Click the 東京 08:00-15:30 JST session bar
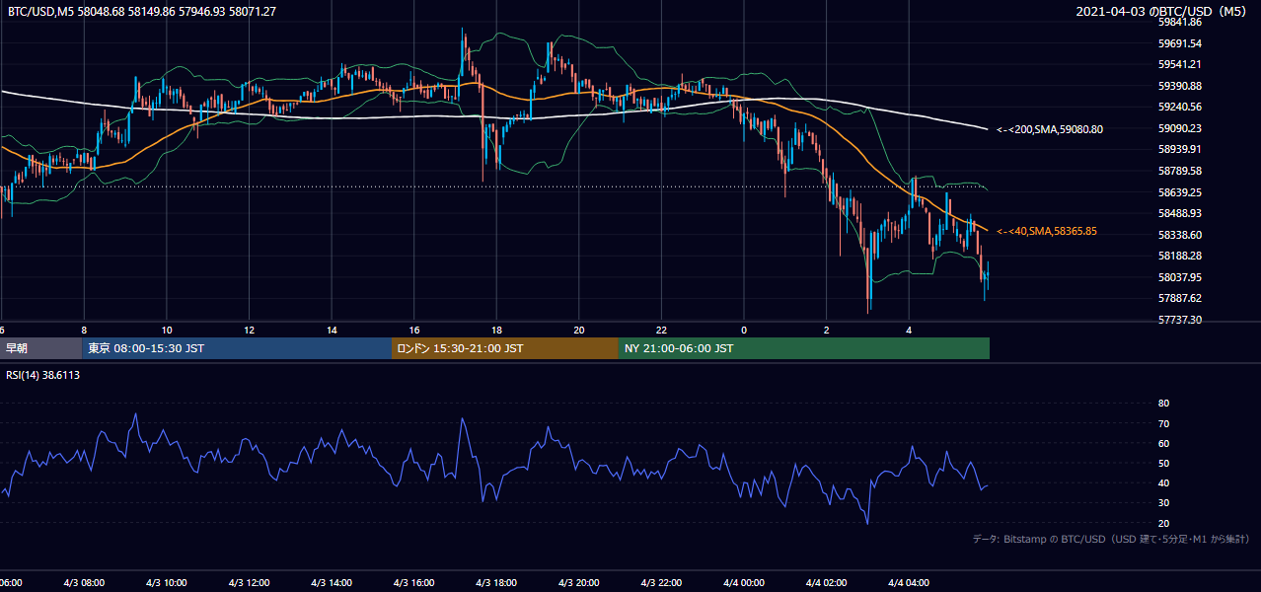The height and width of the screenshot is (592, 1261). pyautogui.click(x=237, y=348)
